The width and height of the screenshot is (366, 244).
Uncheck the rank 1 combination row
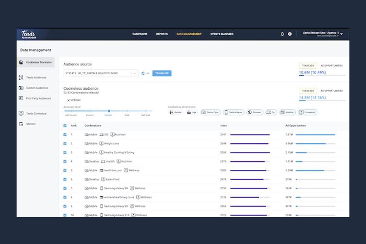[x=65, y=134]
